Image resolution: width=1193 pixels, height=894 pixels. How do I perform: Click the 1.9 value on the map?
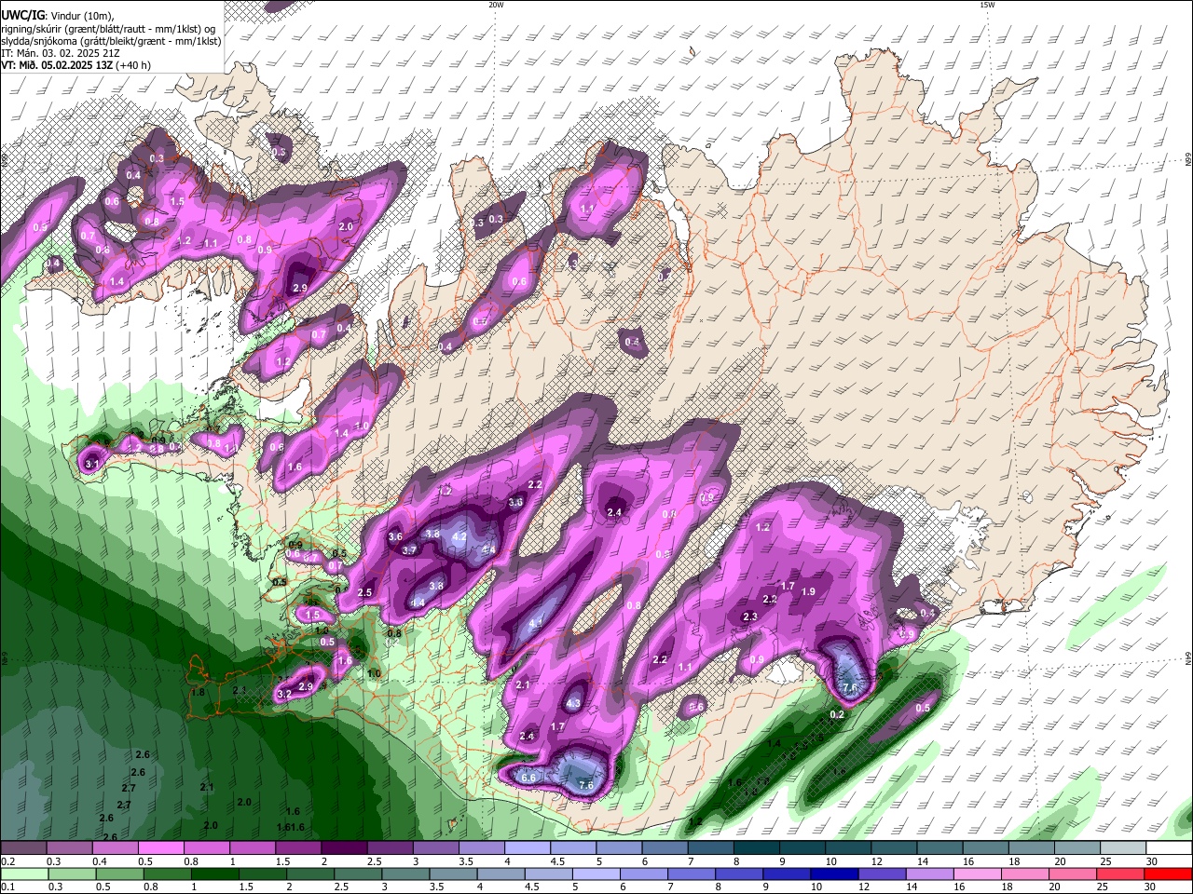(809, 591)
